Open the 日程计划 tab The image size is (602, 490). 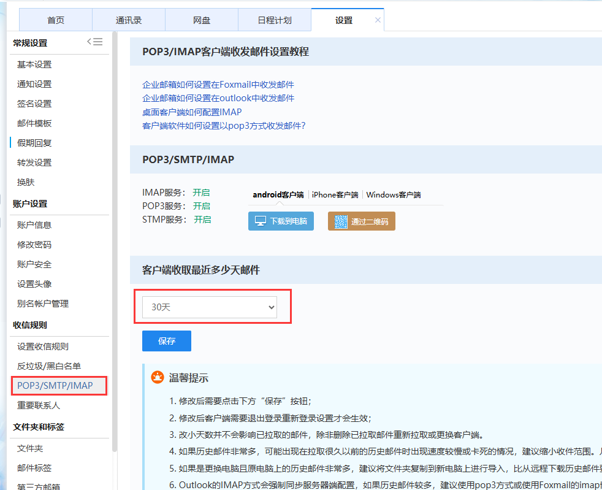point(275,20)
